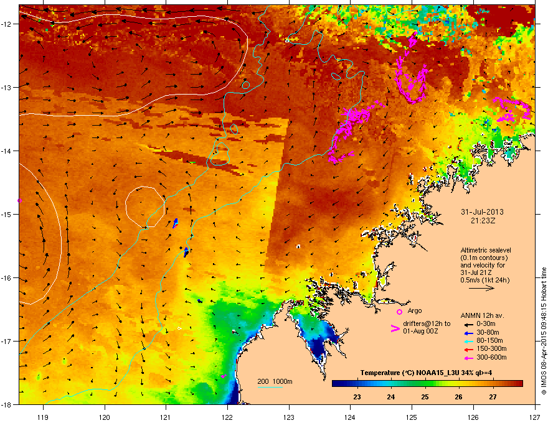
Task: Click the colorbar value 25
Action: [x=425, y=397]
